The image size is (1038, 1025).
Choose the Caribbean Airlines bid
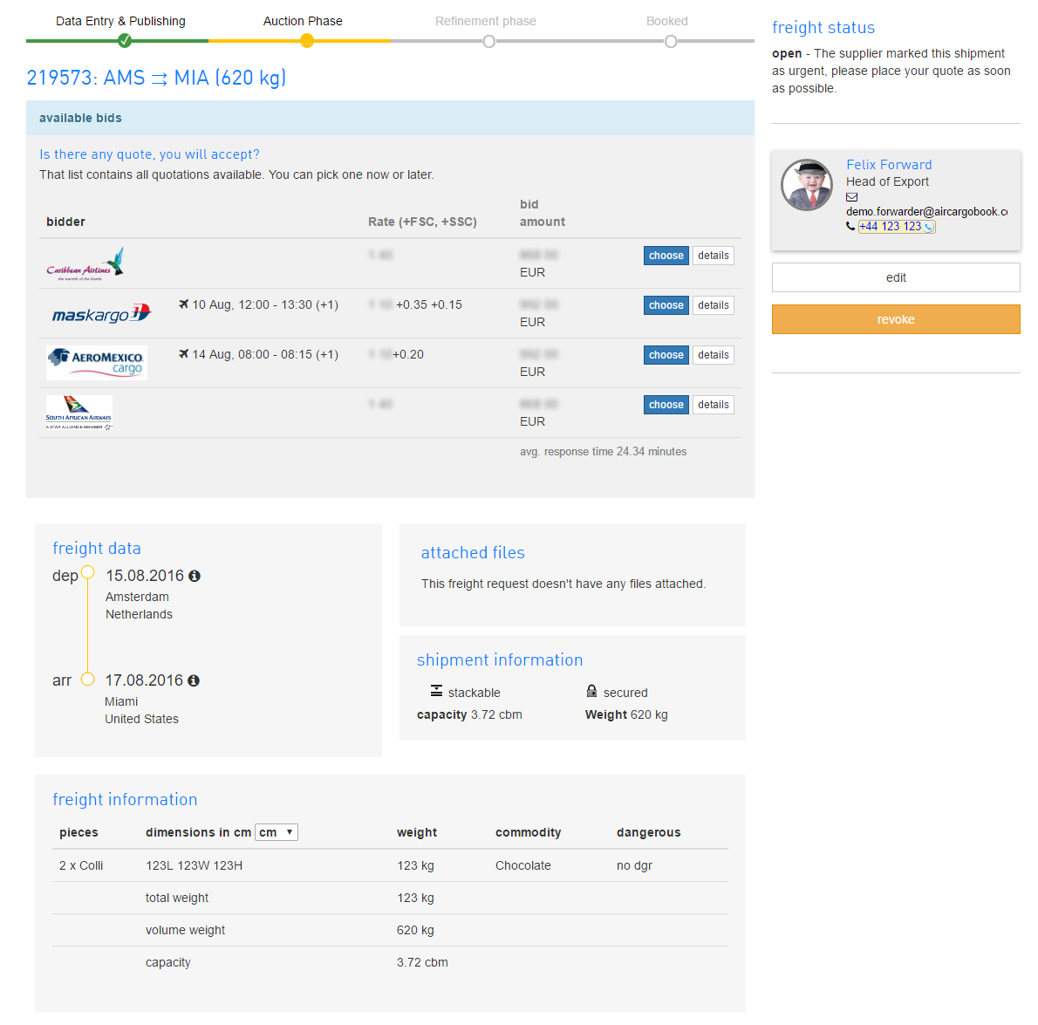[x=666, y=256]
